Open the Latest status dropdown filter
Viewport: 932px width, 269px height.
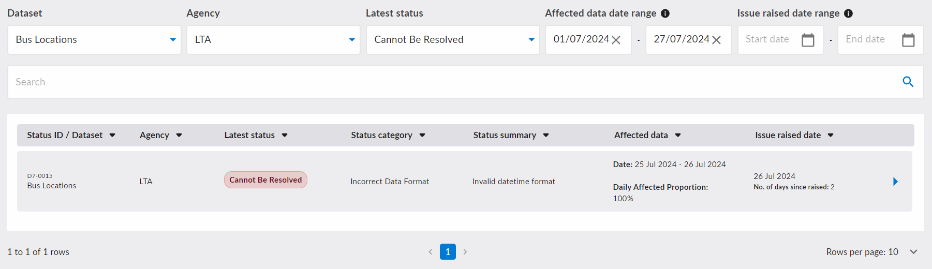pyautogui.click(x=453, y=40)
